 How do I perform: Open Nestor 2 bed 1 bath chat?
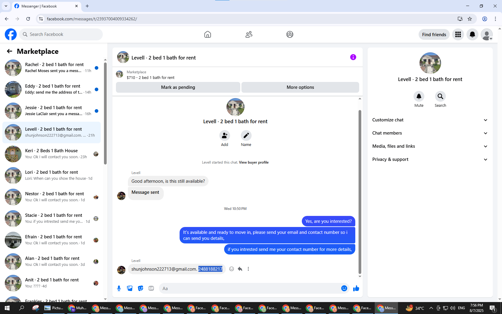[52, 197]
